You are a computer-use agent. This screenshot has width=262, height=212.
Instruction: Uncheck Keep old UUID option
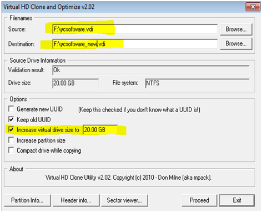click(x=11, y=119)
